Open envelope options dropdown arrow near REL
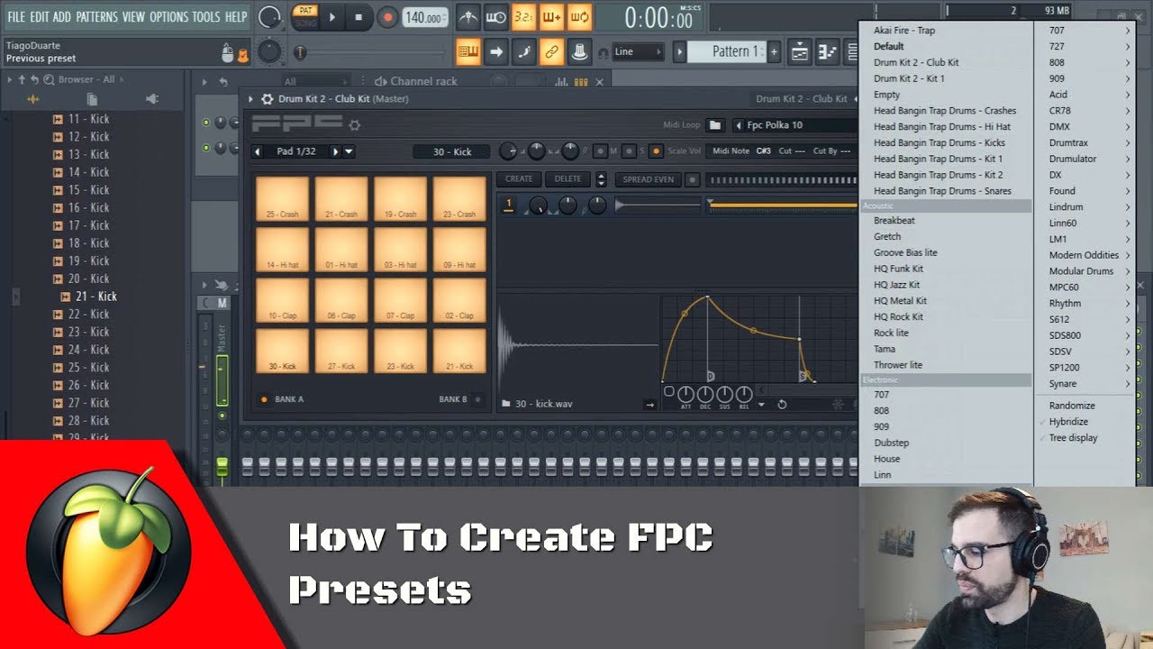Image resolution: width=1153 pixels, height=649 pixels. [x=761, y=405]
